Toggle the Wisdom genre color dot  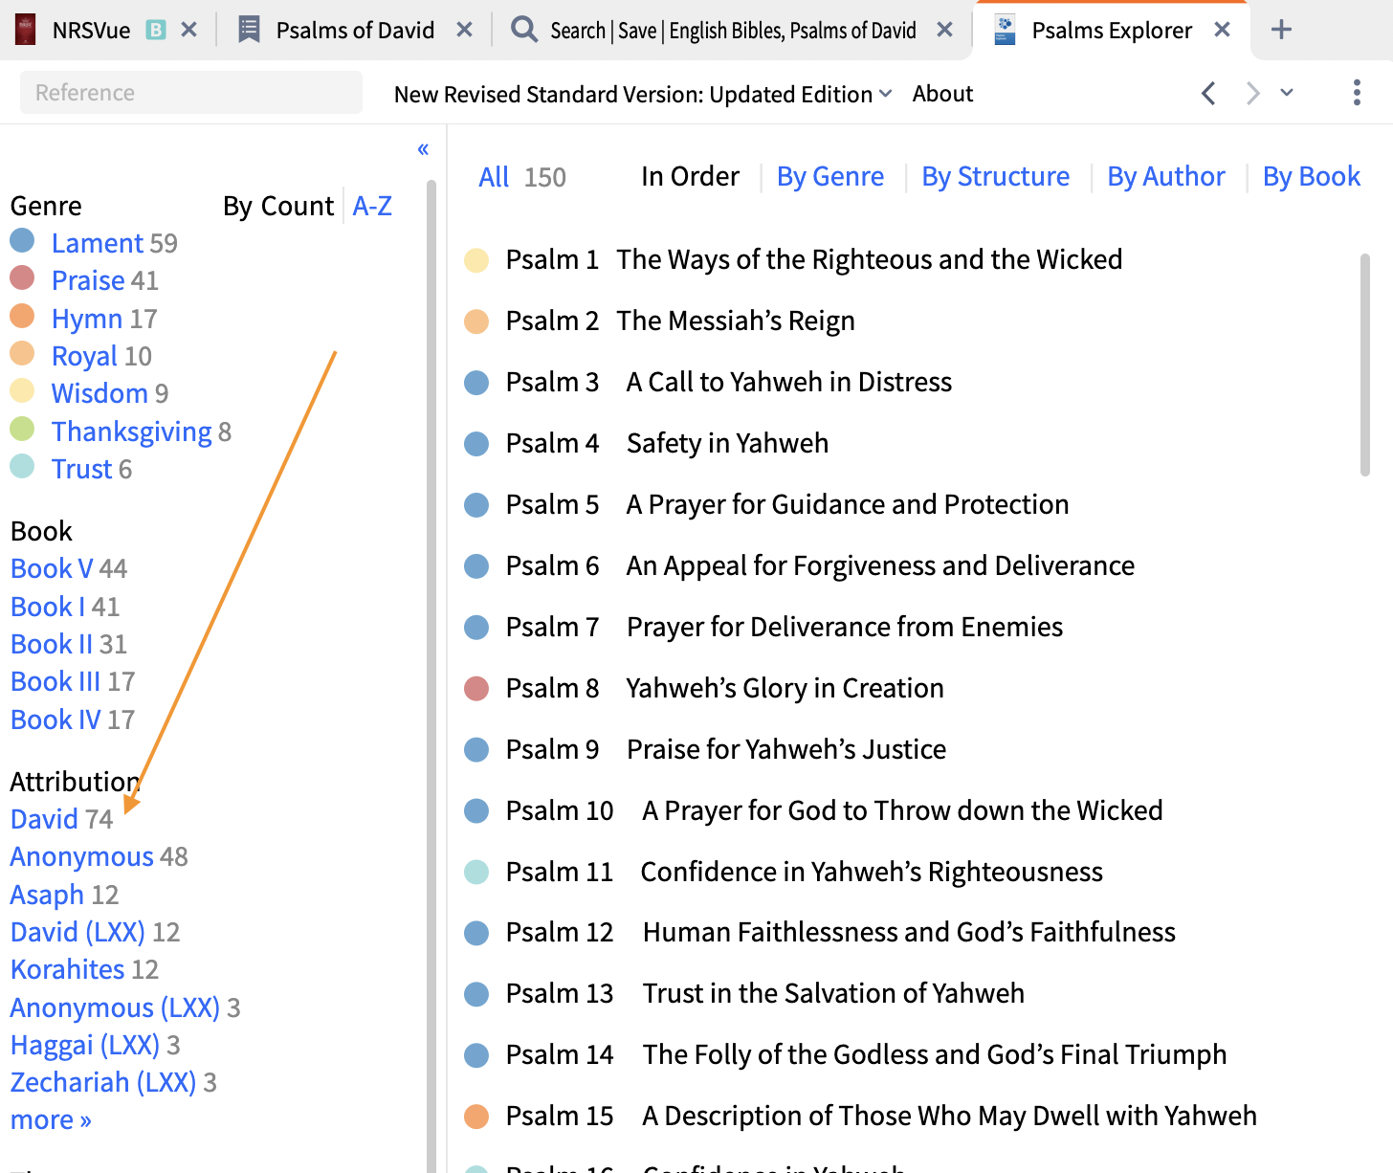click(23, 390)
